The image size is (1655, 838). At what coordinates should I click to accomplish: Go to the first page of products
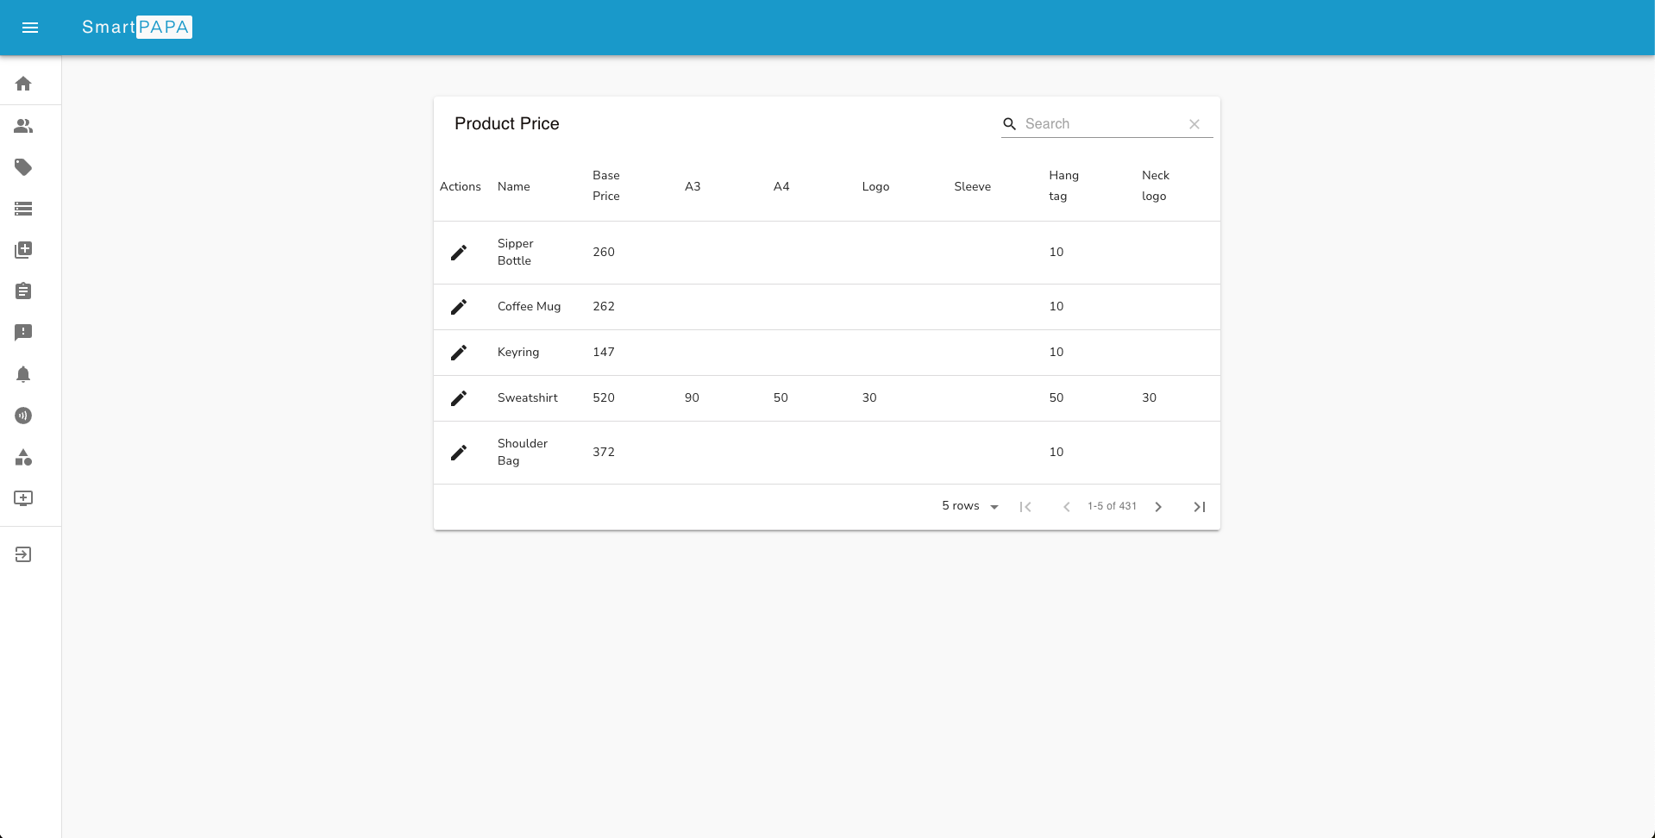pyautogui.click(x=1025, y=506)
